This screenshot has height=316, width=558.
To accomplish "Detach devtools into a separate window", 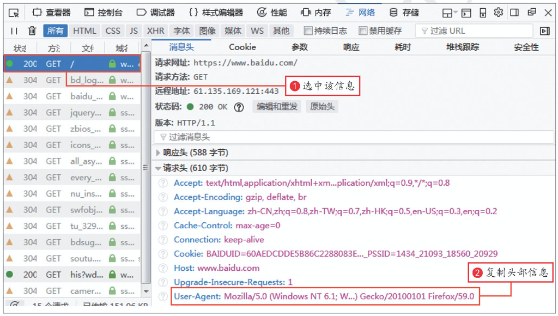I will click(532, 13).
